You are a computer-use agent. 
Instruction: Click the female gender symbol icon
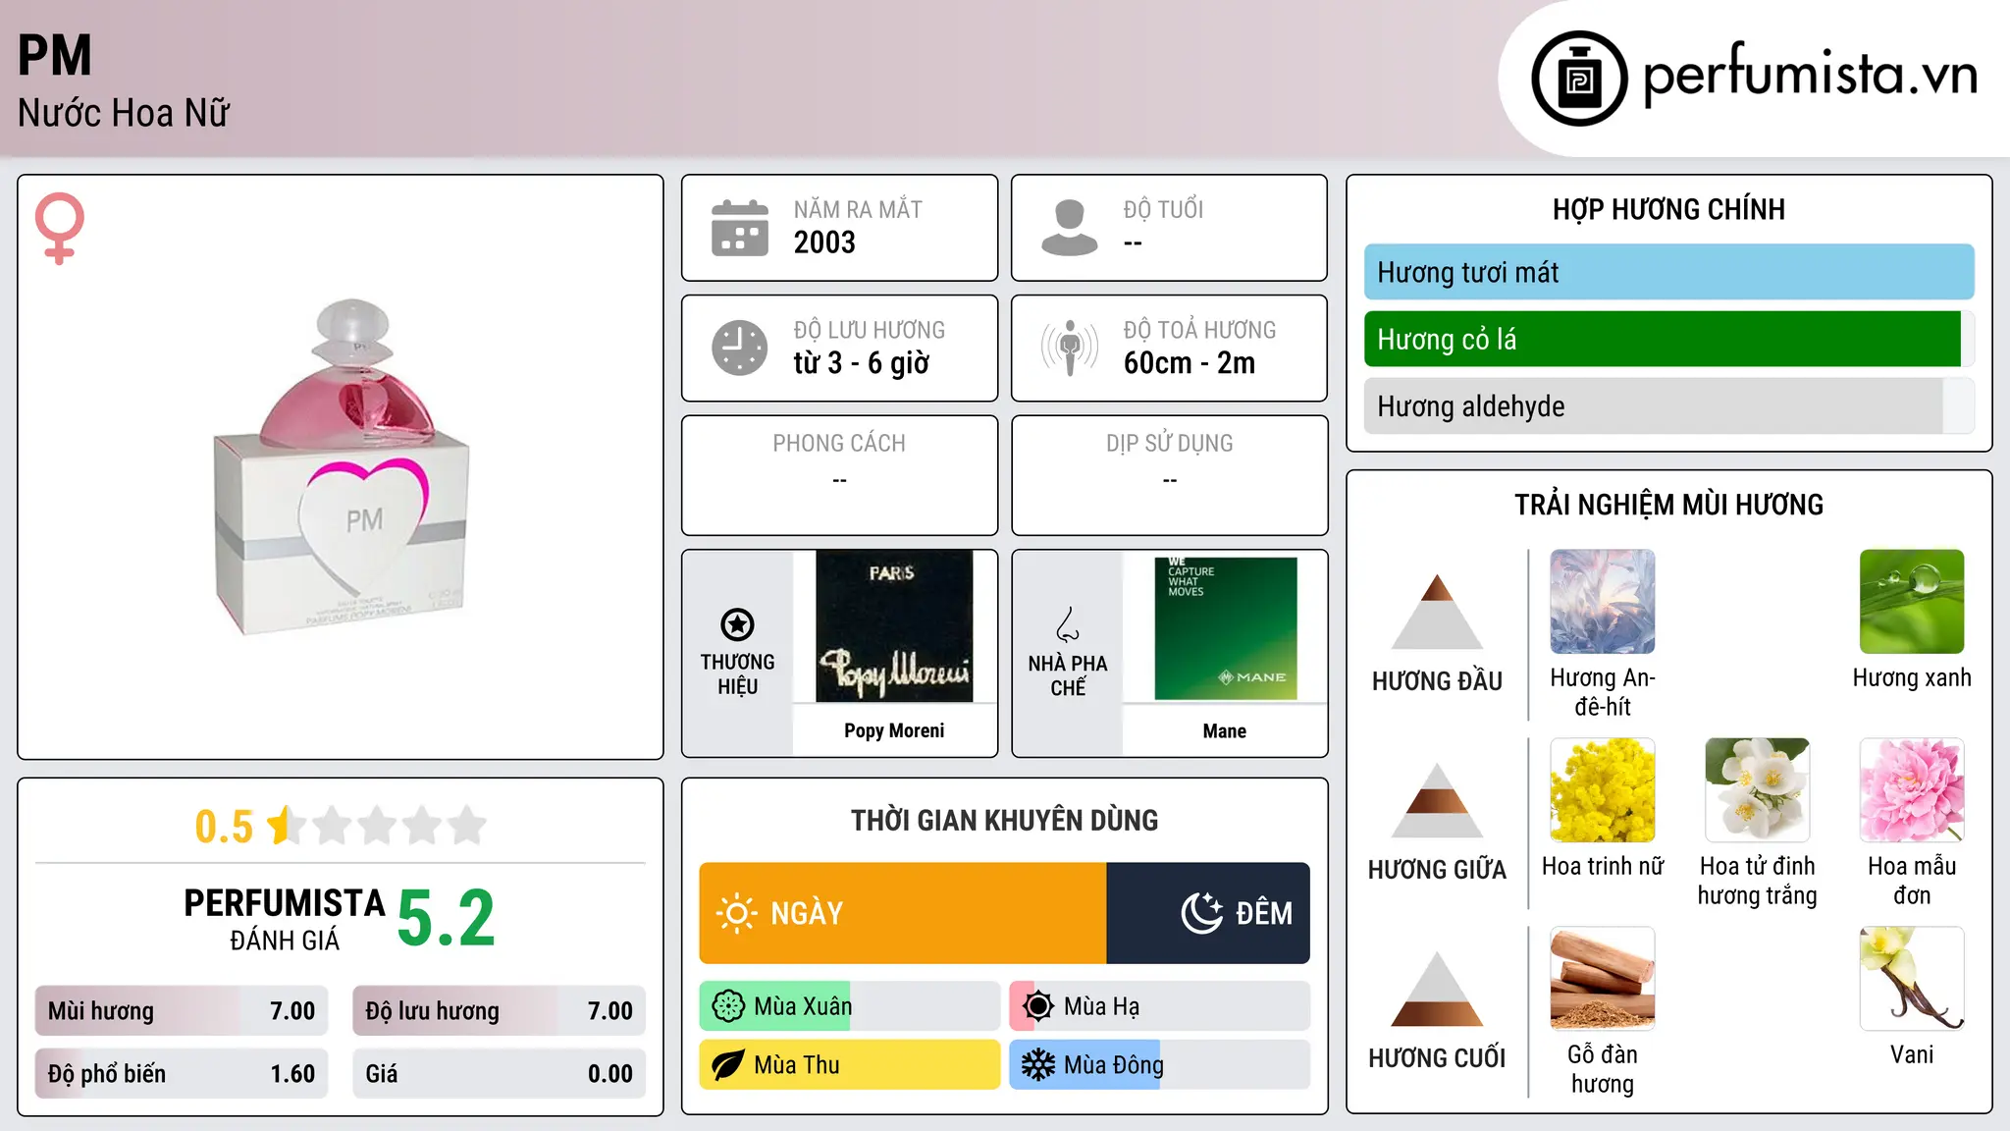[x=60, y=228]
